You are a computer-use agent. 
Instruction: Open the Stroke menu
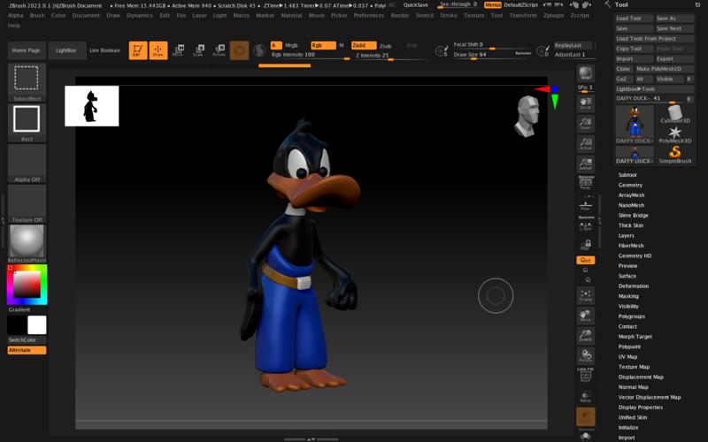449,15
